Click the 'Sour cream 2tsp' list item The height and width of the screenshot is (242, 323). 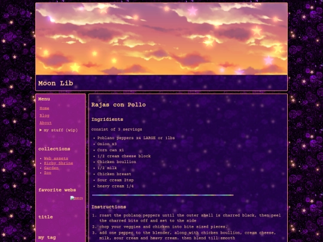point(115,180)
